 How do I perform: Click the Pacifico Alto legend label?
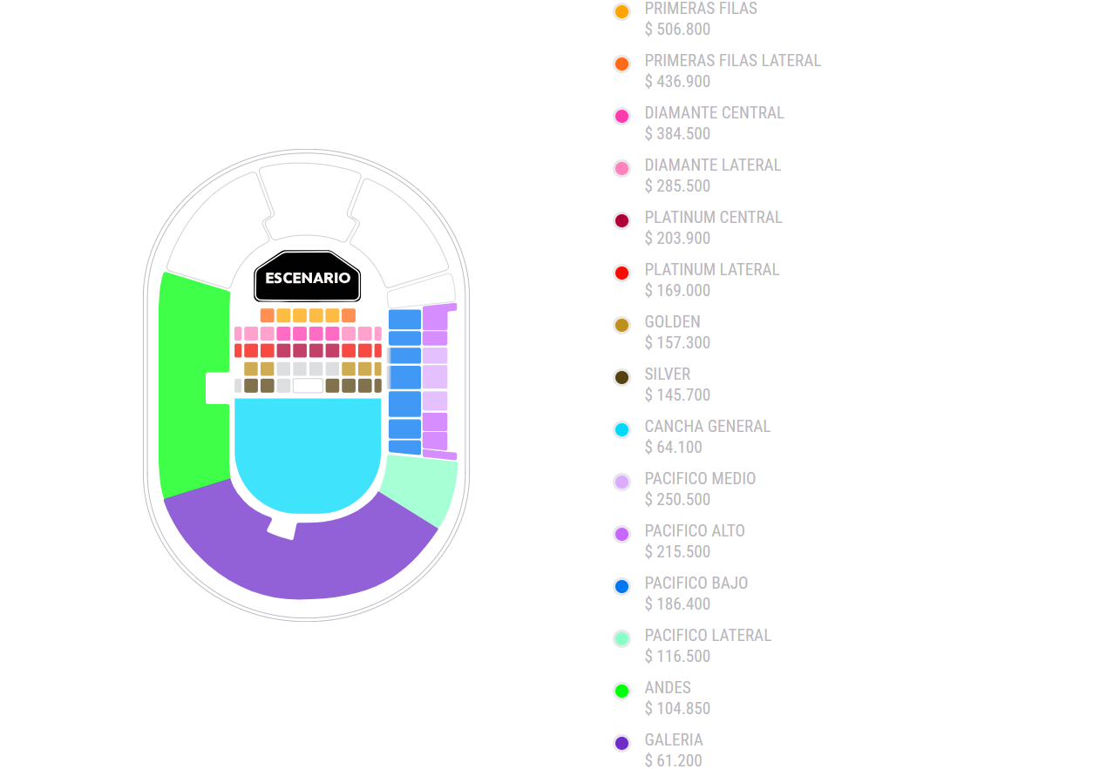click(x=695, y=531)
